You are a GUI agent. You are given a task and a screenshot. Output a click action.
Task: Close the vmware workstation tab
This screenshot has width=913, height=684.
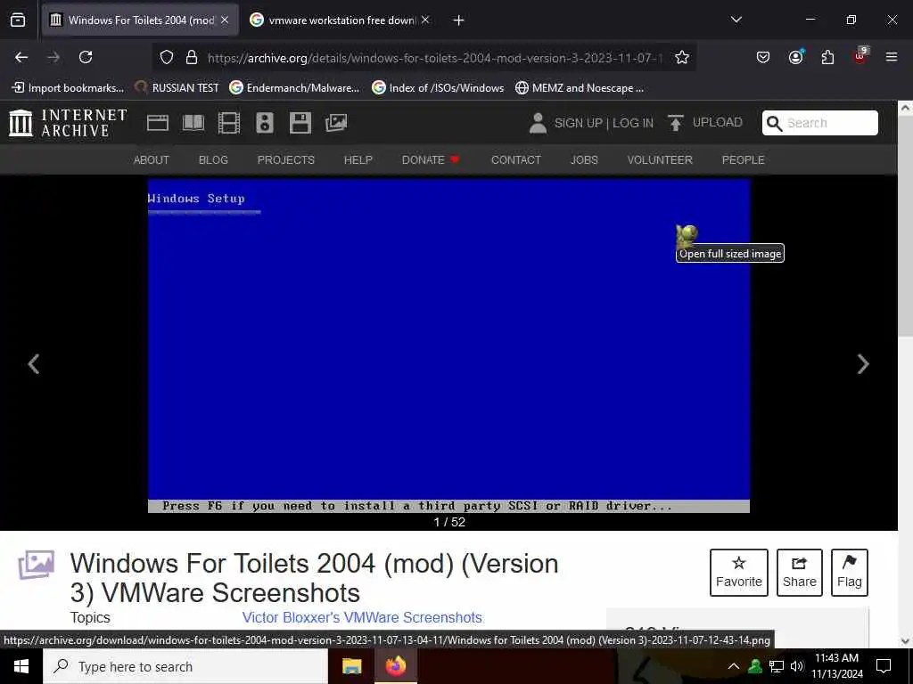(x=425, y=20)
